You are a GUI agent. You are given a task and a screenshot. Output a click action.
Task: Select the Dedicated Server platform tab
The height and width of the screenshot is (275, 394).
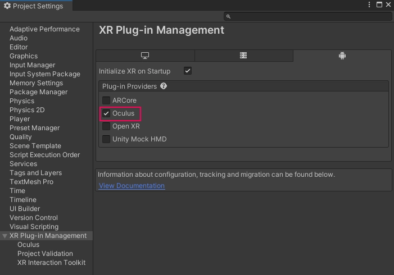tap(243, 56)
